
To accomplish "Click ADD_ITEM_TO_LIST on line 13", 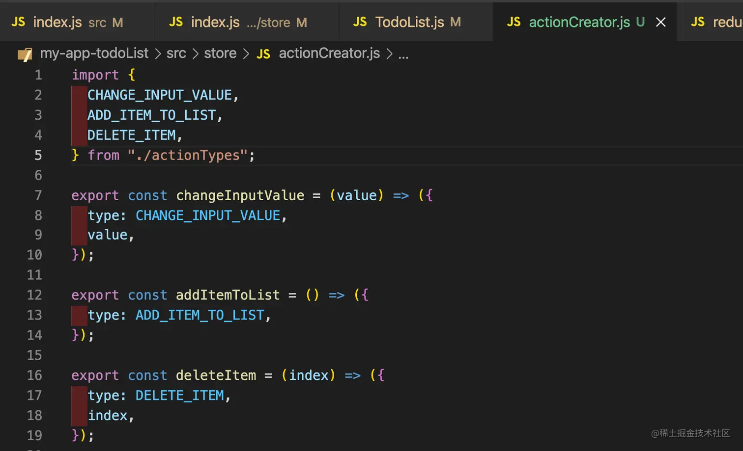I will pos(200,315).
